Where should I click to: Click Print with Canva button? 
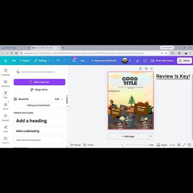pyautogui.click(x=162, y=60)
